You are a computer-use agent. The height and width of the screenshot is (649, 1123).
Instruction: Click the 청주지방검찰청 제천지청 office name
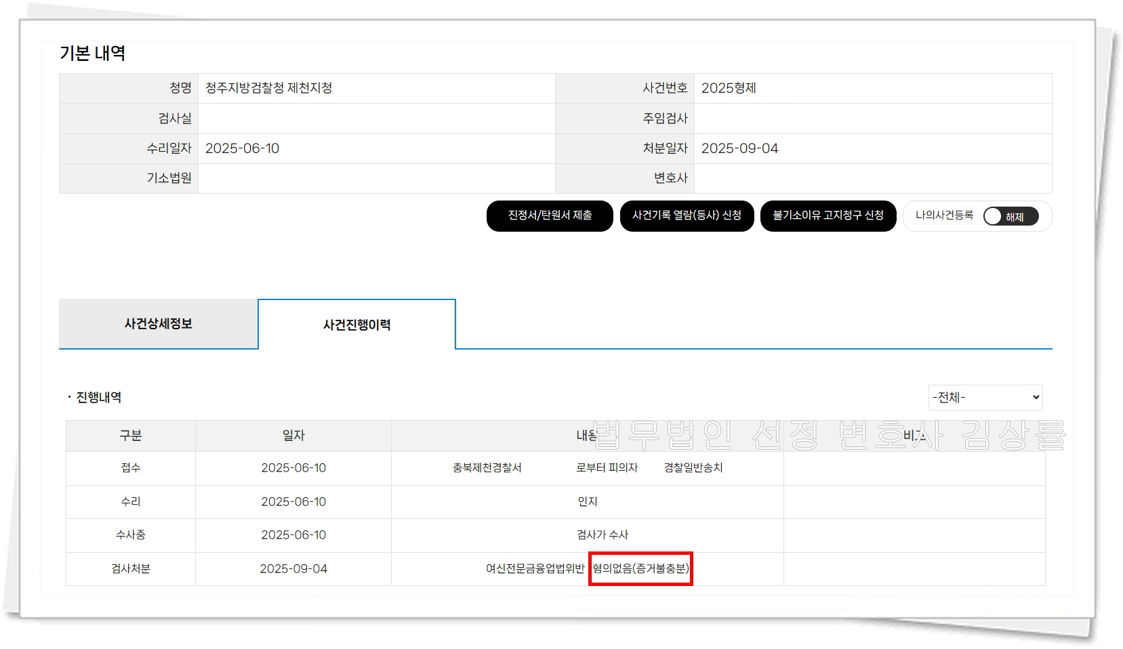click(268, 88)
